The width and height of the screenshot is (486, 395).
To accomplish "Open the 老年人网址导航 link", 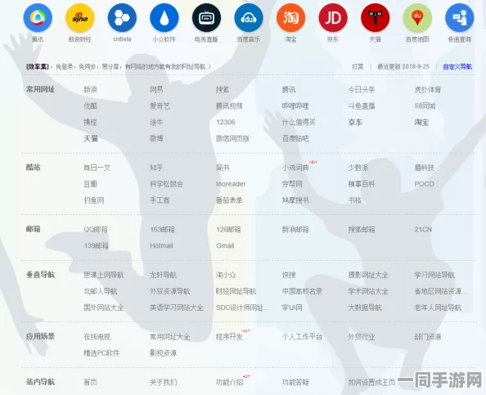I will (438, 307).
